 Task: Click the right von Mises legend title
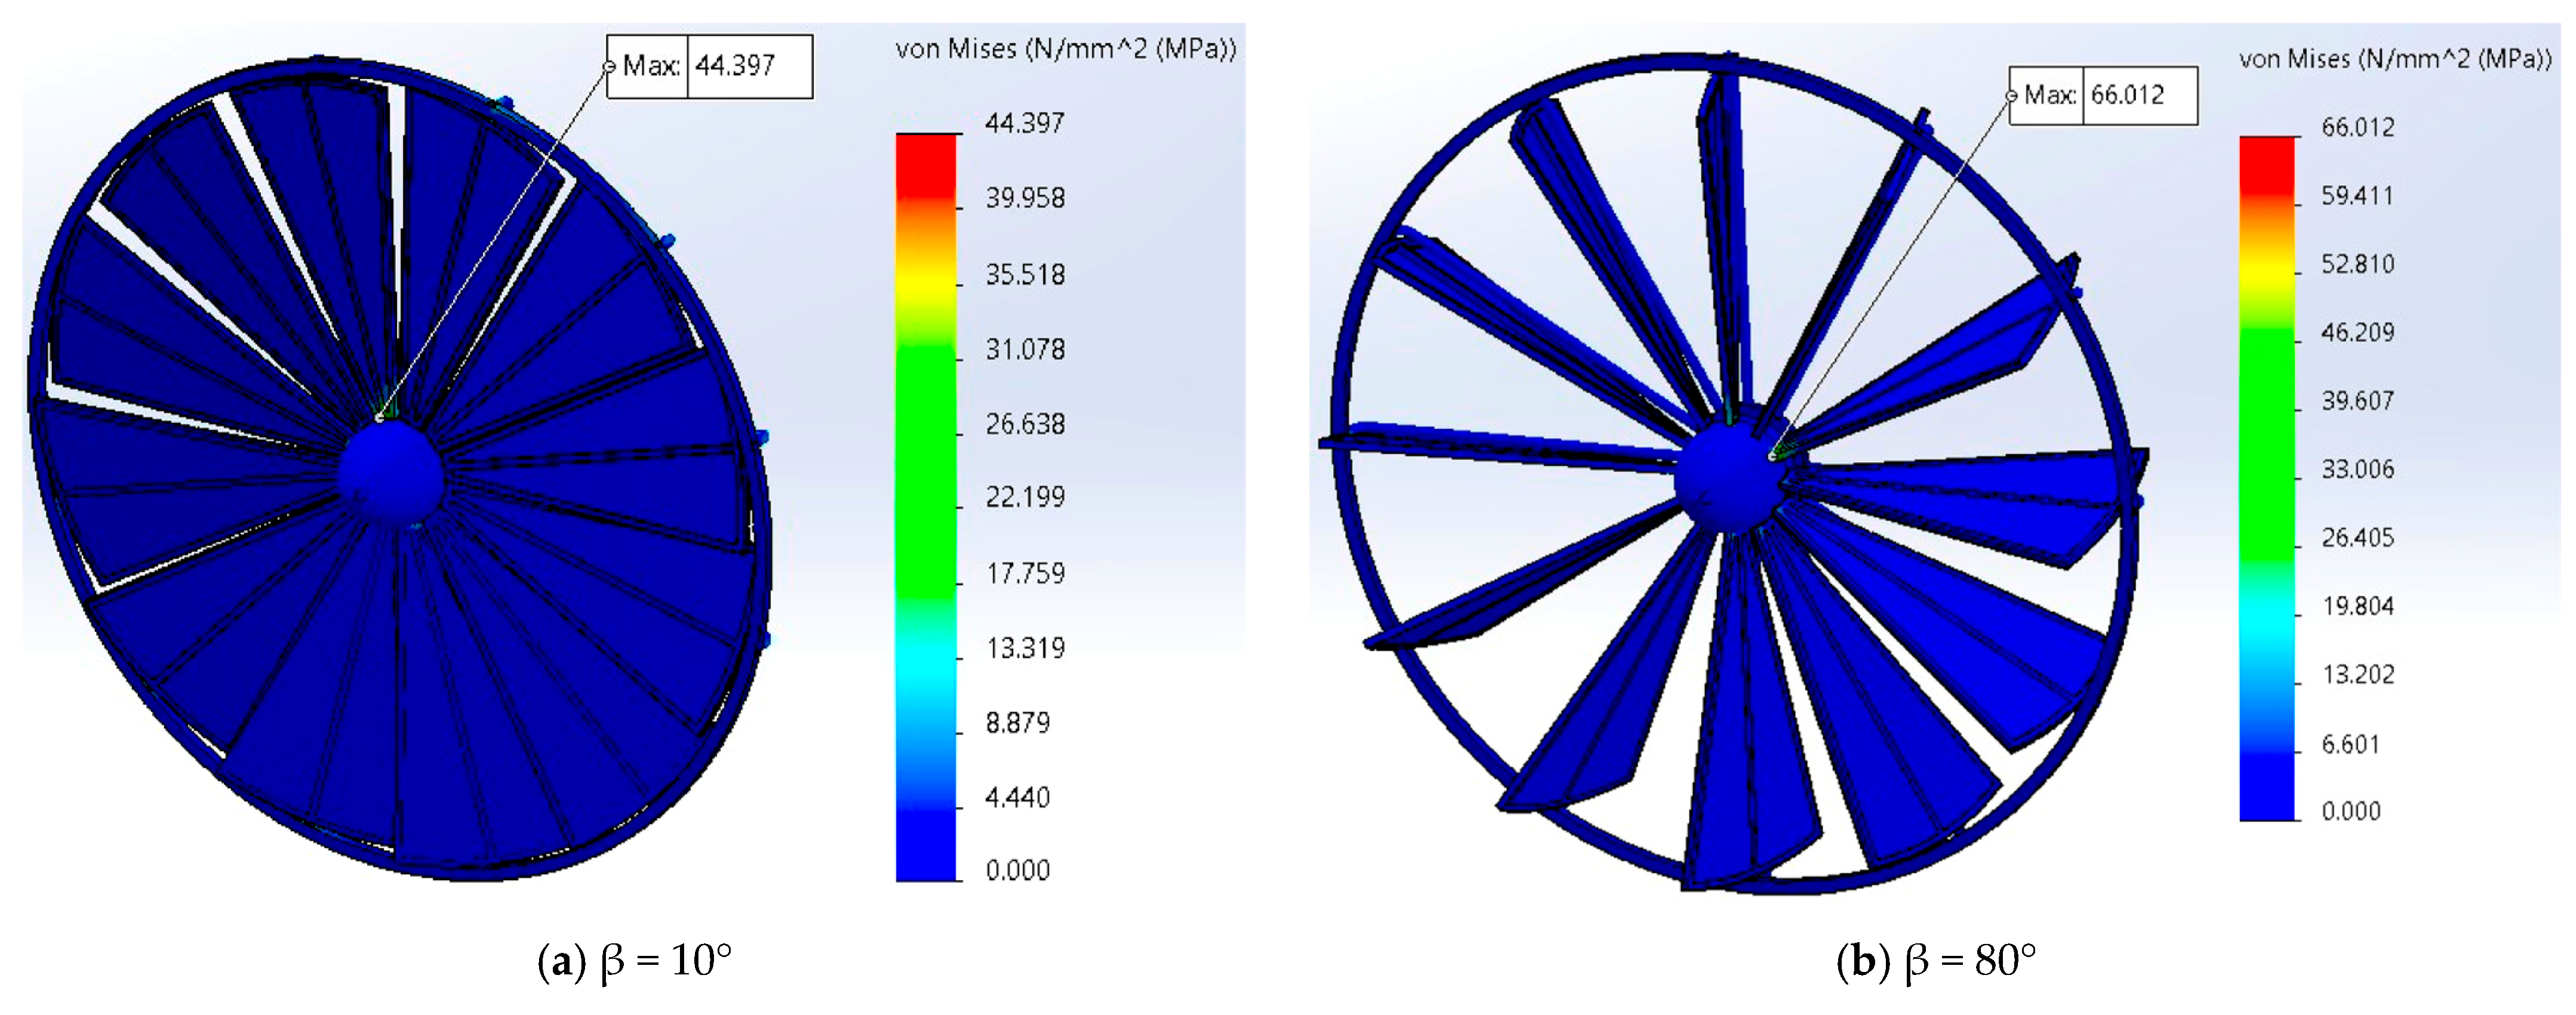pyautogui.click(x=2395, y=59)
